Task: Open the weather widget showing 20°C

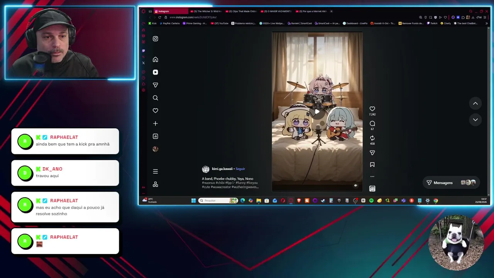Action: [149, 200]
